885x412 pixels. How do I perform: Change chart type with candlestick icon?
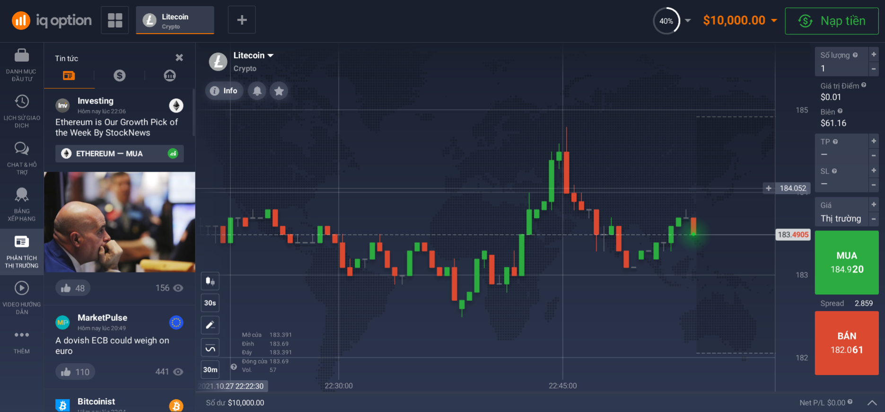[x=210, y=281]
